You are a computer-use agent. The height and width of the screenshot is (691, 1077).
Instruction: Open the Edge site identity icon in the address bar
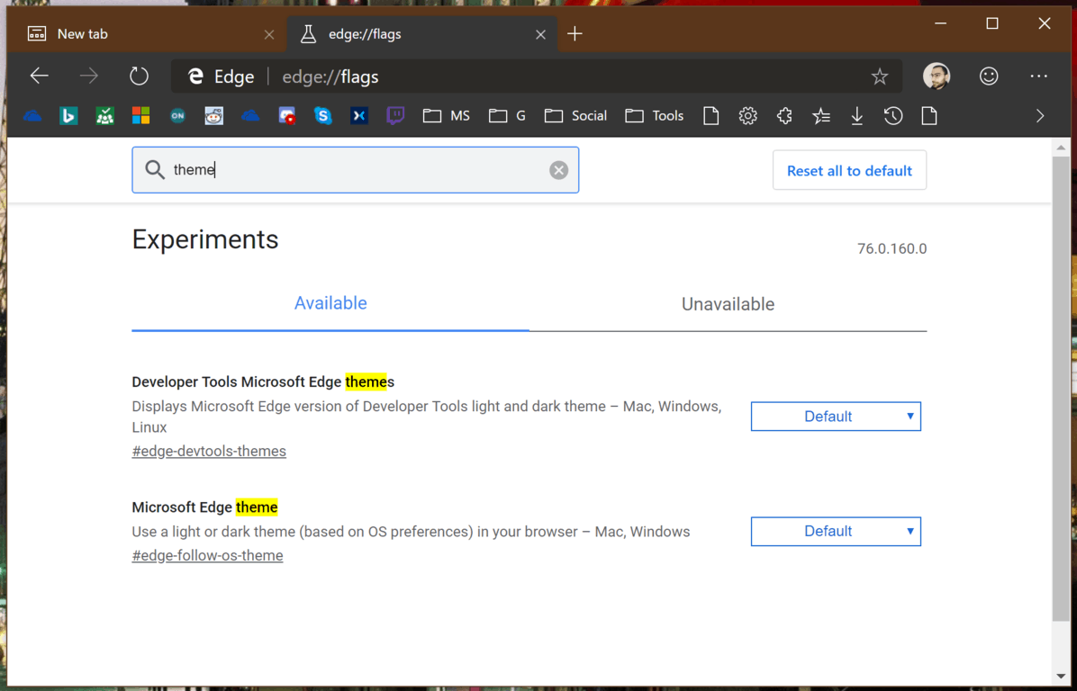[195, 76]
